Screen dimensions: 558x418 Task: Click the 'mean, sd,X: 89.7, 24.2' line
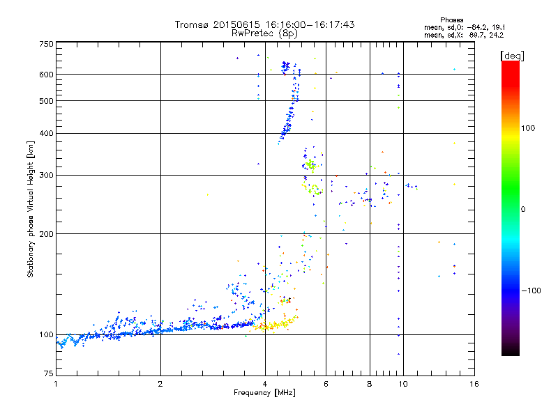(464, 35)
